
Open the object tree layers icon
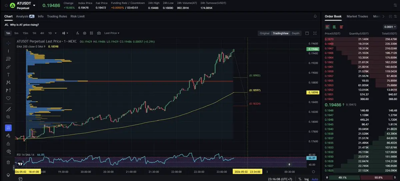tap(8, 175)
